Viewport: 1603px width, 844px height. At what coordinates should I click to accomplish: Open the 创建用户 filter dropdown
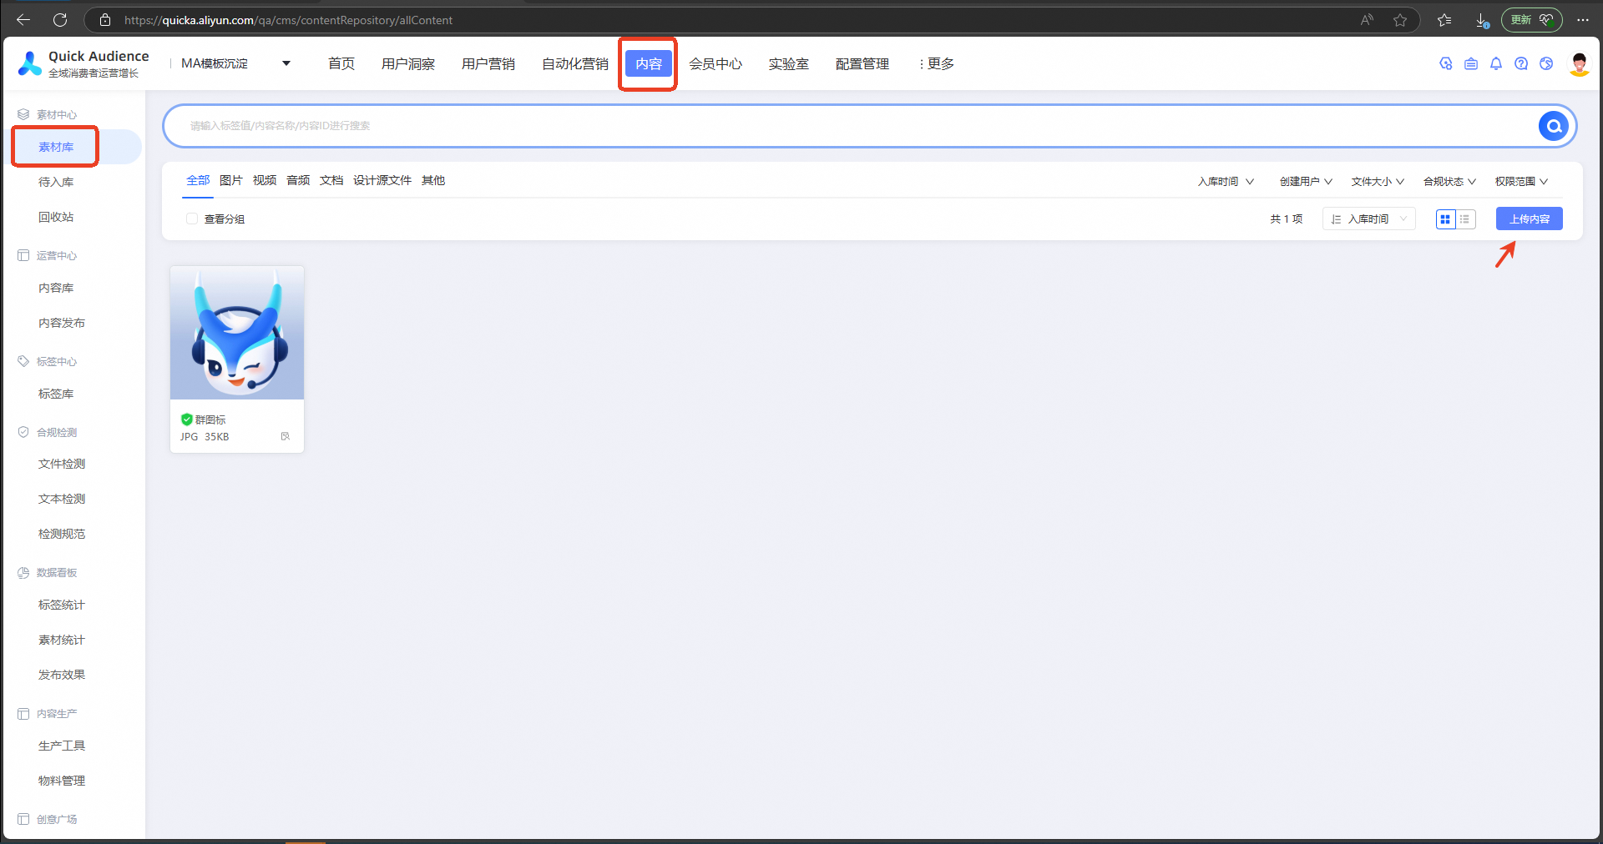[x=1306, y=181]
